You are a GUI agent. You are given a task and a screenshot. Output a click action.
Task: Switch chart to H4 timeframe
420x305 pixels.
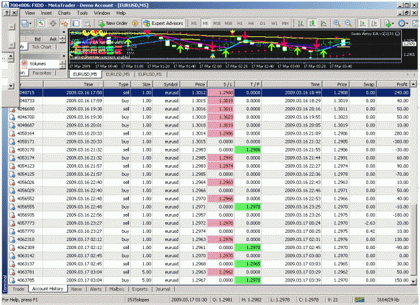click(x=251, y=24)
